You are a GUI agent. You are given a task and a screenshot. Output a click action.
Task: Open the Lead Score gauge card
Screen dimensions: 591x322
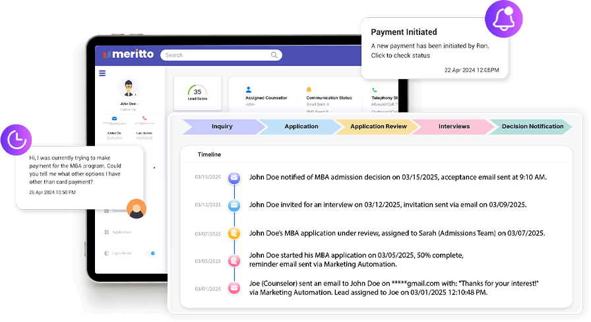coord(197,93)
